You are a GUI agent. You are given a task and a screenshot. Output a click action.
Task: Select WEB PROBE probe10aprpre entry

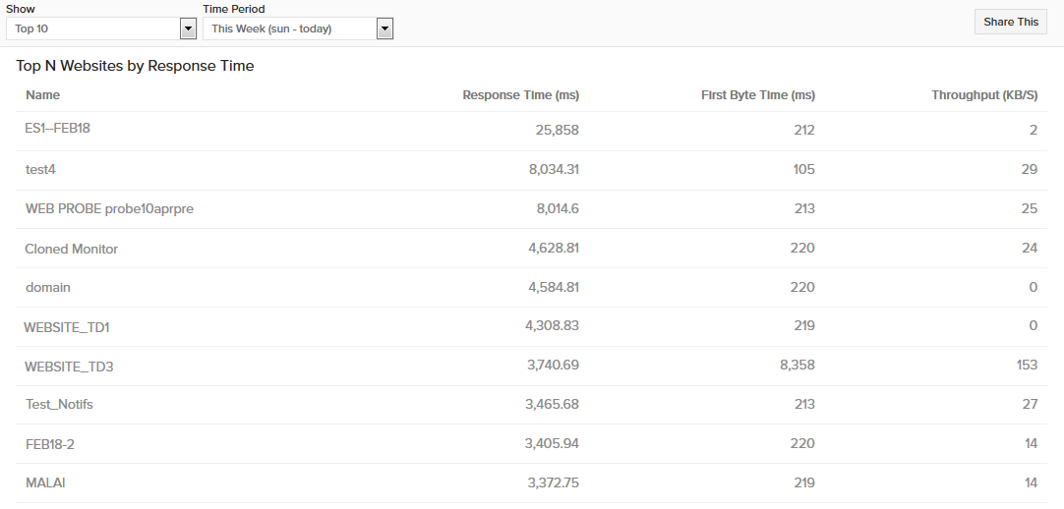(x=109, y=208)
